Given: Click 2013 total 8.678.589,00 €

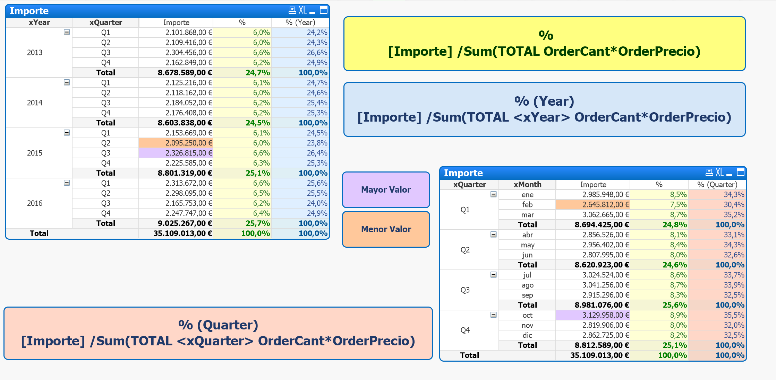Looking at the screenshot, I should click(x=176, y=73).
